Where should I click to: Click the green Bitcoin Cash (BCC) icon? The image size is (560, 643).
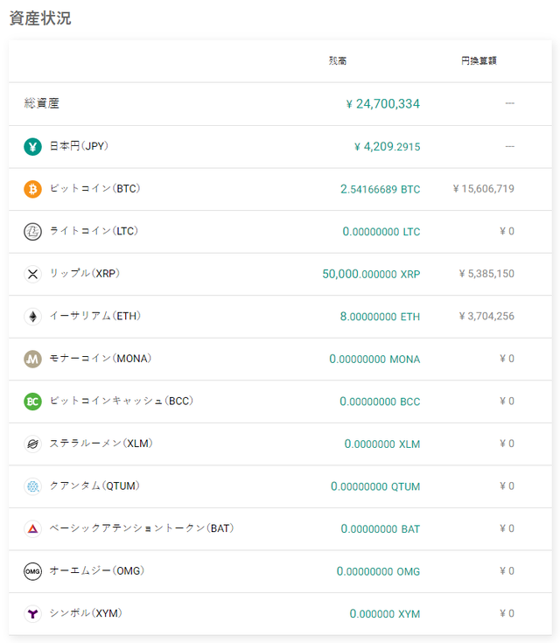click(33, 402)
